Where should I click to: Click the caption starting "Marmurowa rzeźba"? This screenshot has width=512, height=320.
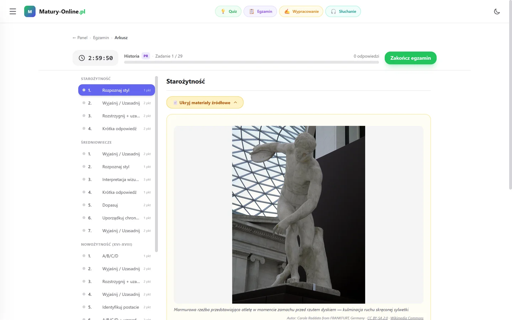(291, 310)
